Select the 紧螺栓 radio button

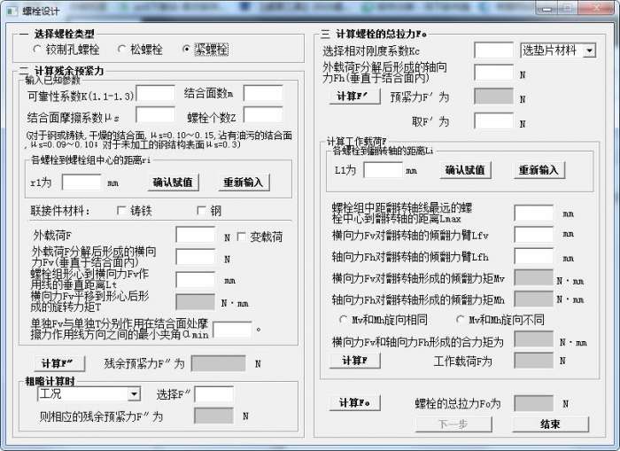205,50
